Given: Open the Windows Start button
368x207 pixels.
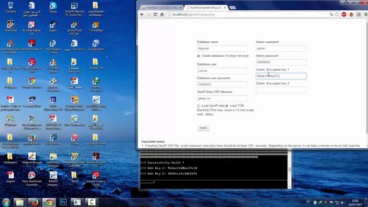Looking at the screenshot, I should tap(6, 202).
